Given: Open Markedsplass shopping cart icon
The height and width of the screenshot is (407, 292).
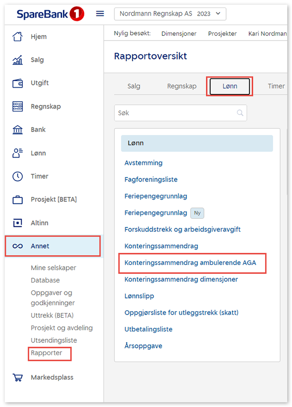Looking at the screenshot, I should (x=17, y=377).
